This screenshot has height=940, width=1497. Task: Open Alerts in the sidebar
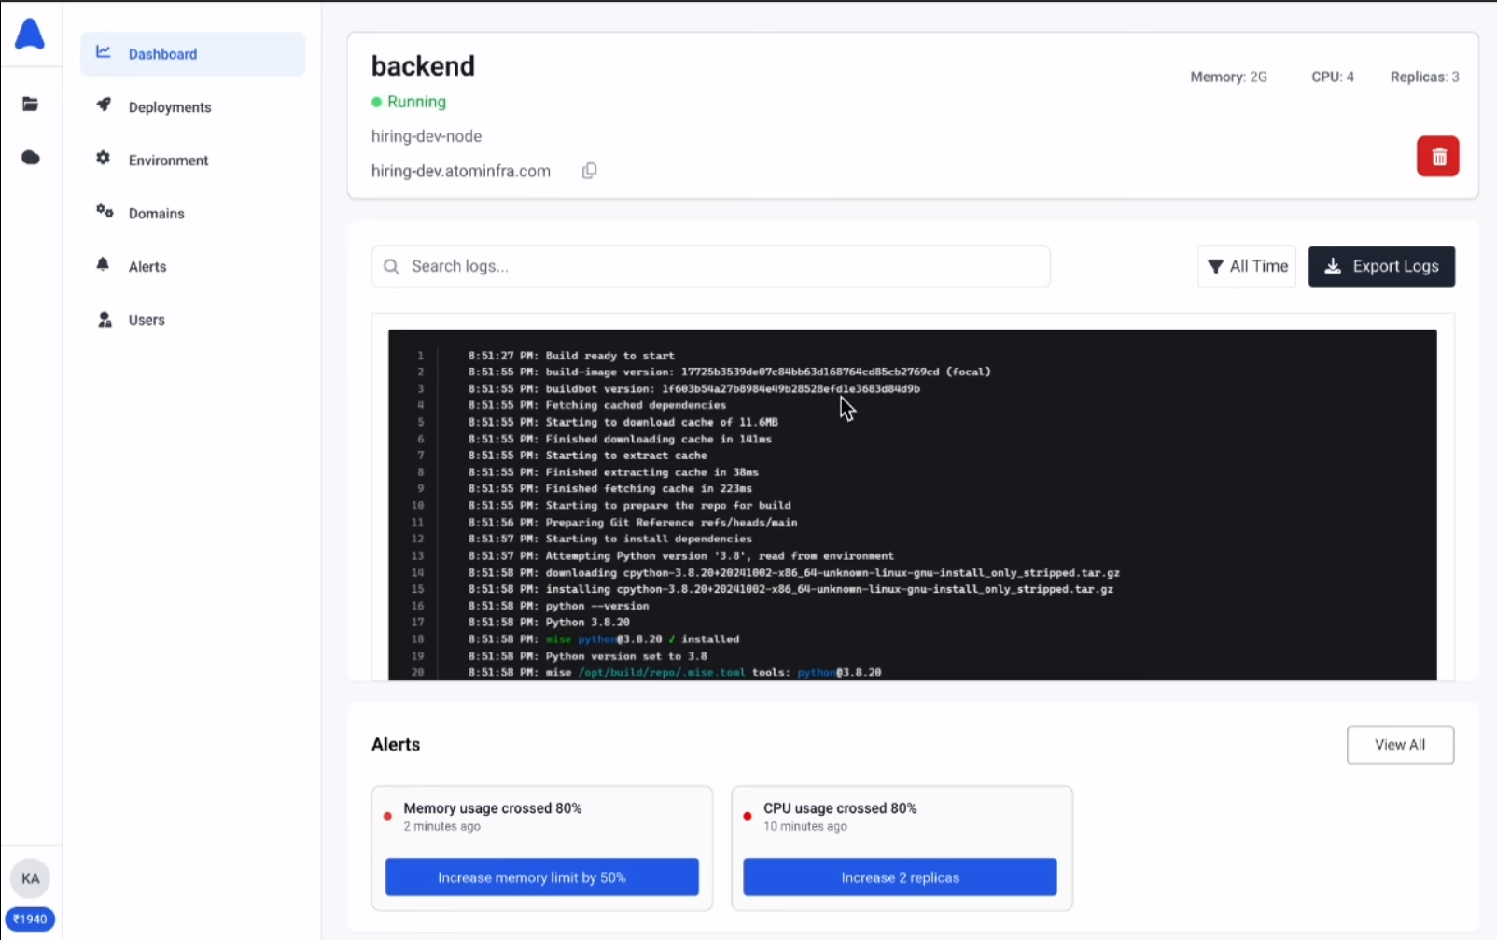pos(192,267)
